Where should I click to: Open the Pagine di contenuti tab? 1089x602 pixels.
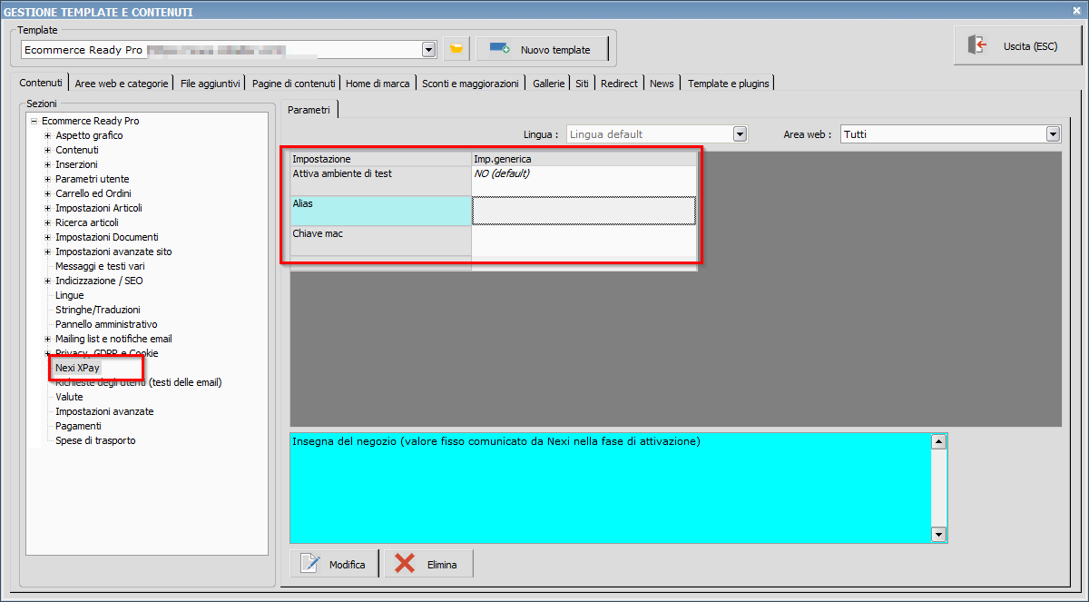tap(294, 84)
